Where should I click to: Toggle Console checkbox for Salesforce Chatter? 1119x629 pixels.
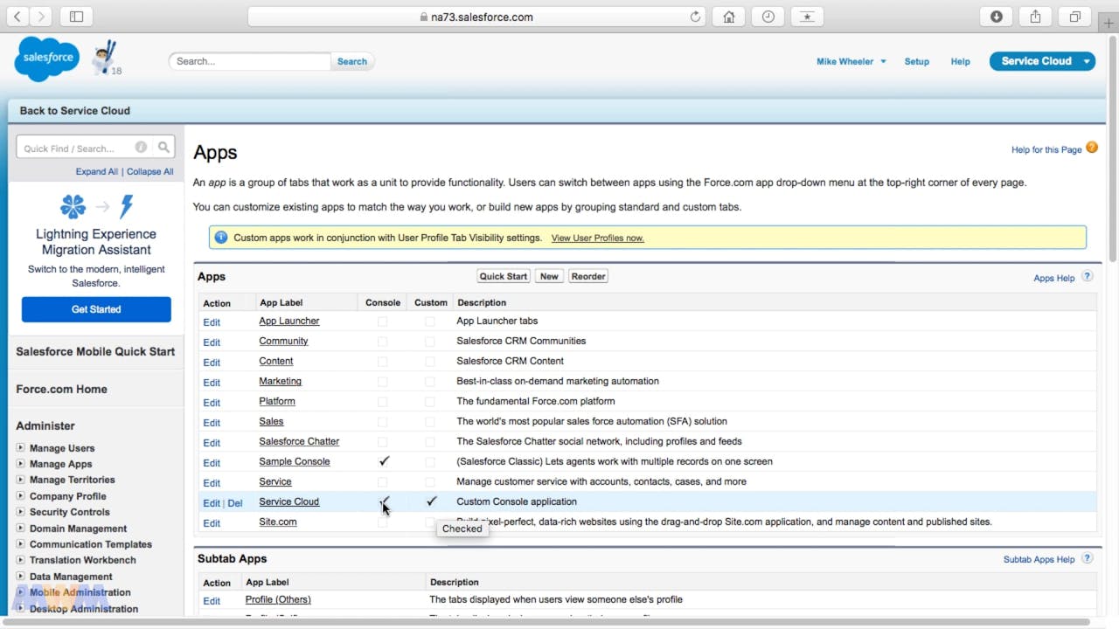pos(382,442)
